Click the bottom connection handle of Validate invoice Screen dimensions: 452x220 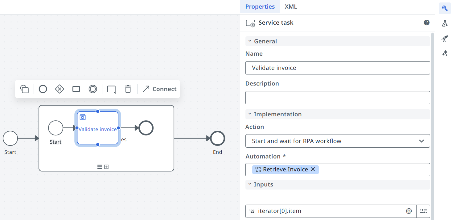[x=98, y=145]
